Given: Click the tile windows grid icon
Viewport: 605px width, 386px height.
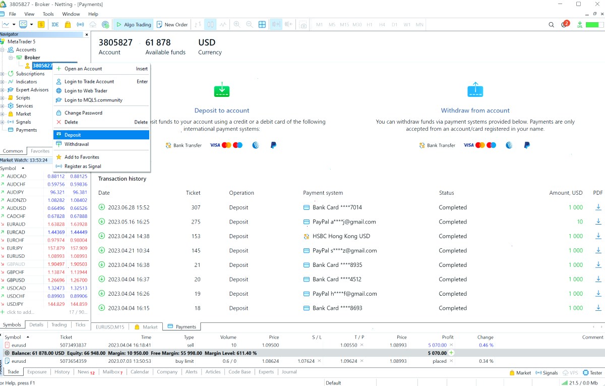Looking at the screenshot, I should pyautogui.click(x=262, y=24).
